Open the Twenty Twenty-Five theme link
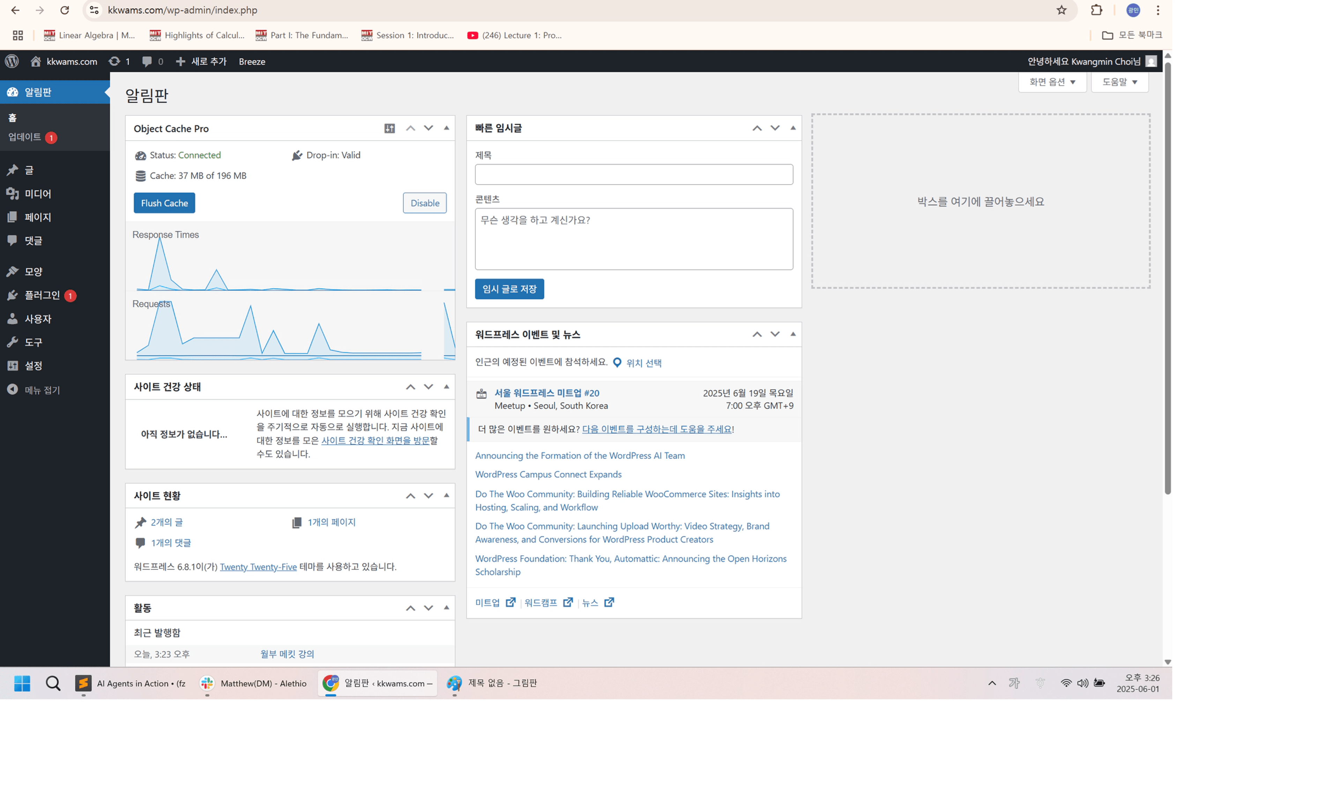The width and height of the screenshot is (1340, 786). pyautogui.click(x=258, y=567)
